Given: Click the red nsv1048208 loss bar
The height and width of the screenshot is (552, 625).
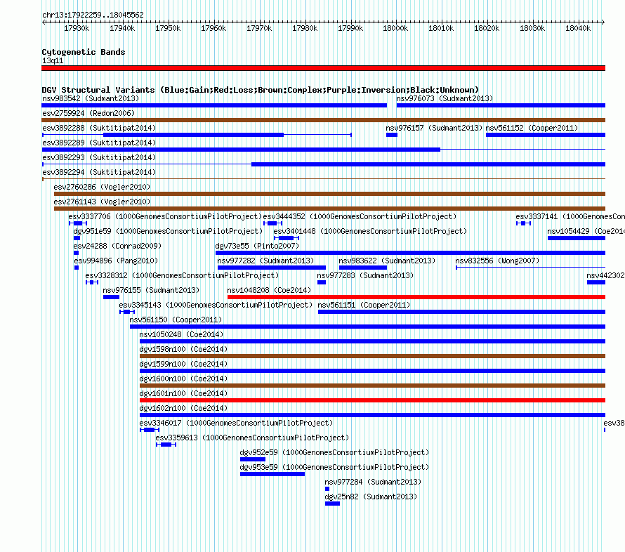Looking at the screenshot, I should (x=416, y=297).
